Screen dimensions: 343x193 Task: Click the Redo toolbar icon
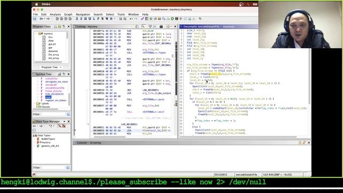coord(136,19)
